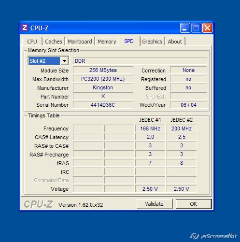This screenshot has height=242, width=240.
Task: Click the Memory Slot Selection group label
Action: [54, 50]
